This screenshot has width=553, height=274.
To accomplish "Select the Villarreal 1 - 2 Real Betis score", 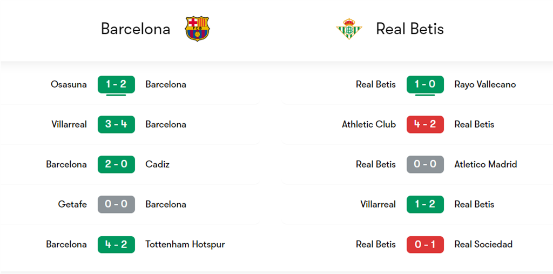I will pyautogui.click(x=425, y=204).
